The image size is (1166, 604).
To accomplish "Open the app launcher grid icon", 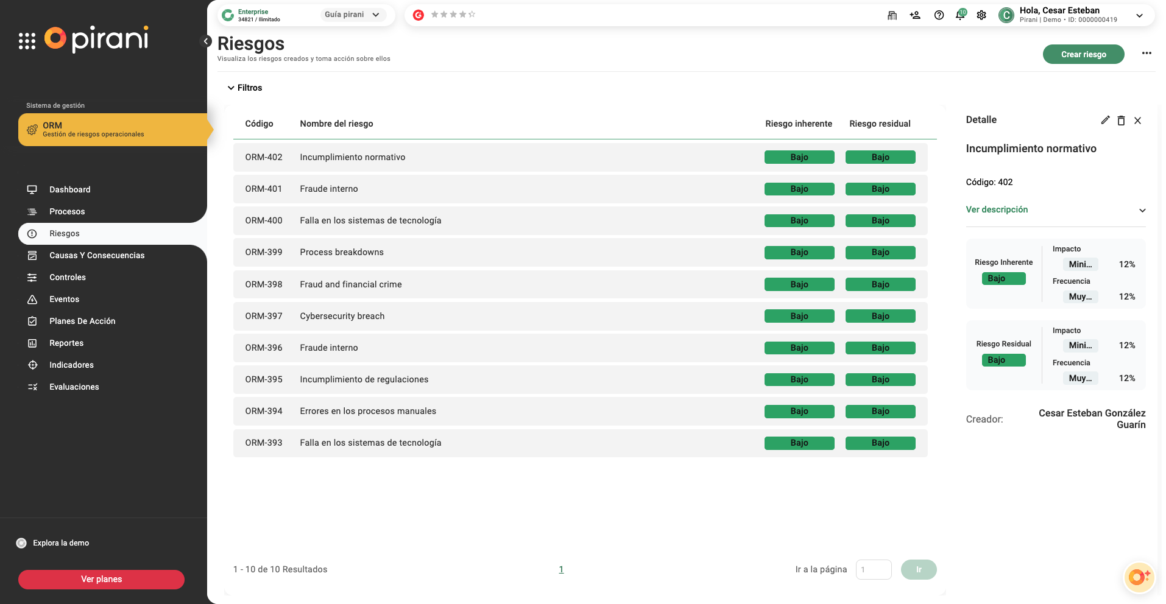I will pyautogui.click(x=27, y=41).
